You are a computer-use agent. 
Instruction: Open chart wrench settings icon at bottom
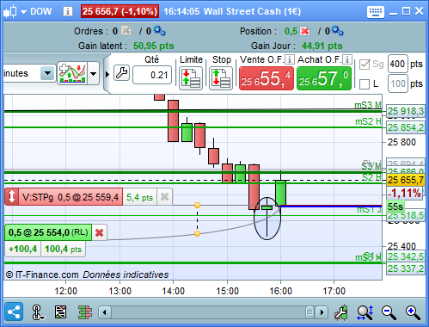(x=341, y=312)
